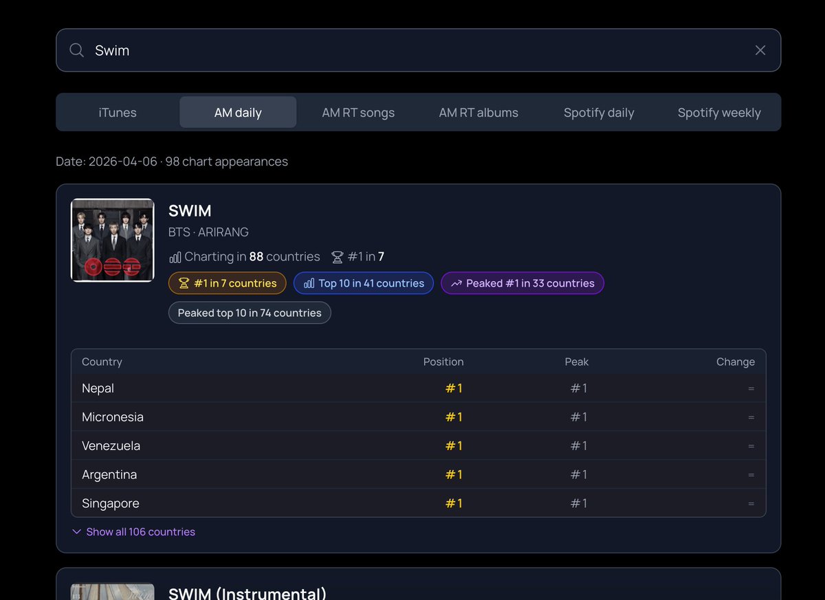Open the AM RT songs tab

(x=358, y=112)
